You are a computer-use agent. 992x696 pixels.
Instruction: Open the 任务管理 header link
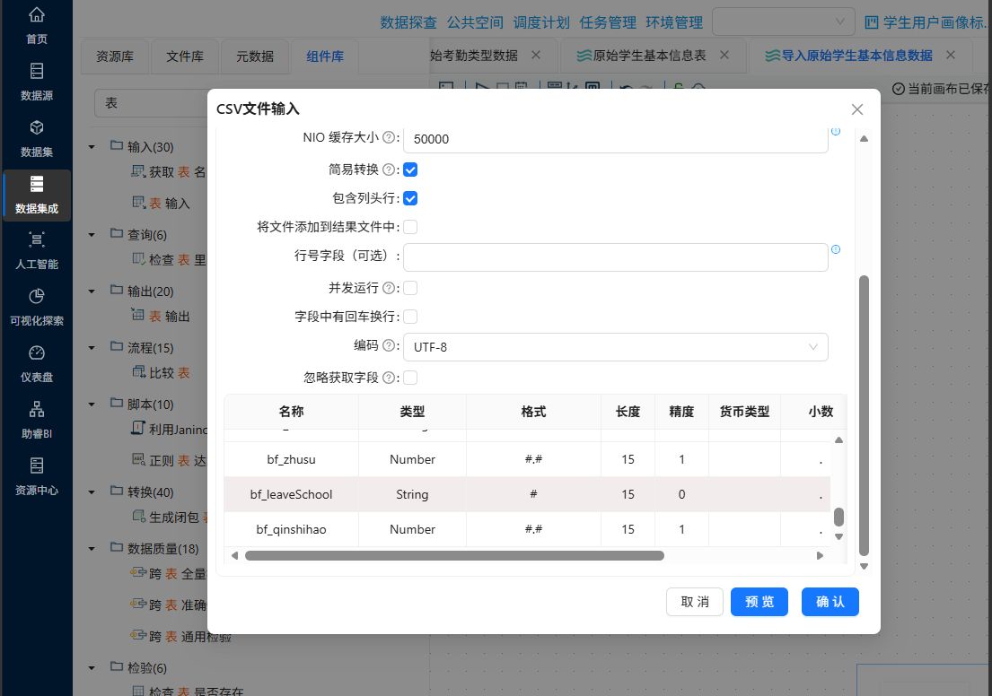pos(608,22)
